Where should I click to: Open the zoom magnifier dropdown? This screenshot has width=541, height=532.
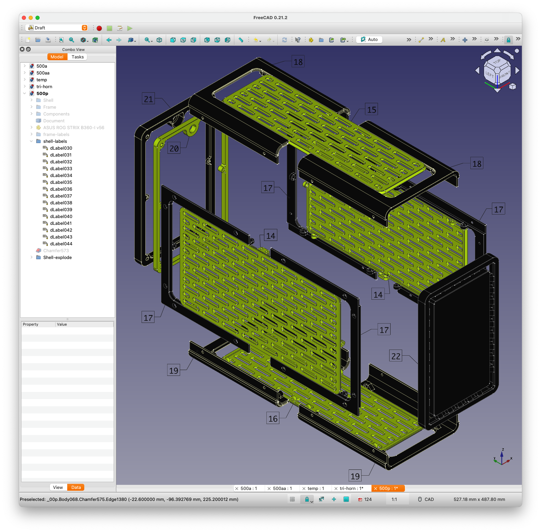click(148, 40)
